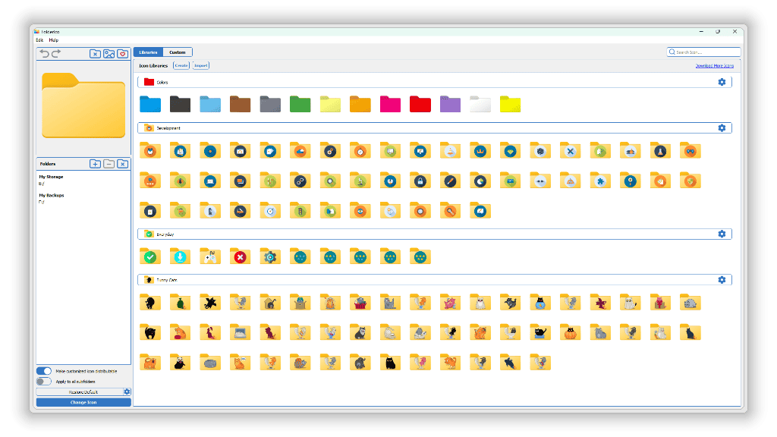
Task: Add a folder with the plus icon
Action: pos(95,164)
